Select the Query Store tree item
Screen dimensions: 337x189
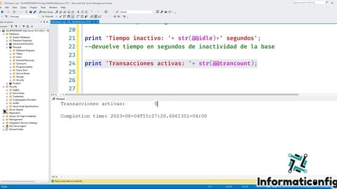coord(22,70)
